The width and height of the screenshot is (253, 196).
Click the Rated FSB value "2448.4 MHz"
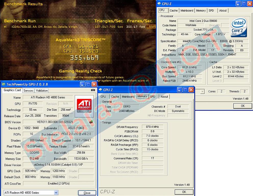click(189, 81)
